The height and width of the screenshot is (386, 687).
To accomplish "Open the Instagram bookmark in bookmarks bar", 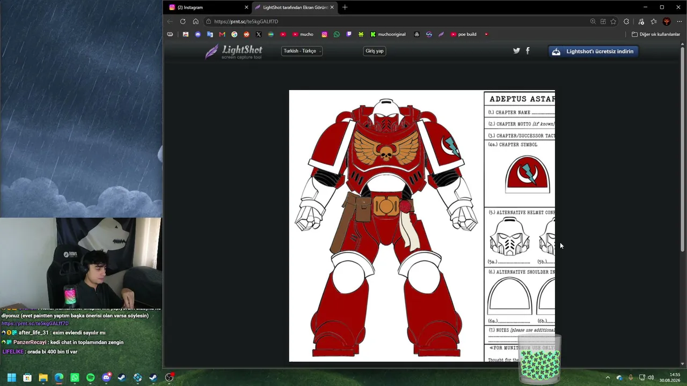I will coord(324,34).
